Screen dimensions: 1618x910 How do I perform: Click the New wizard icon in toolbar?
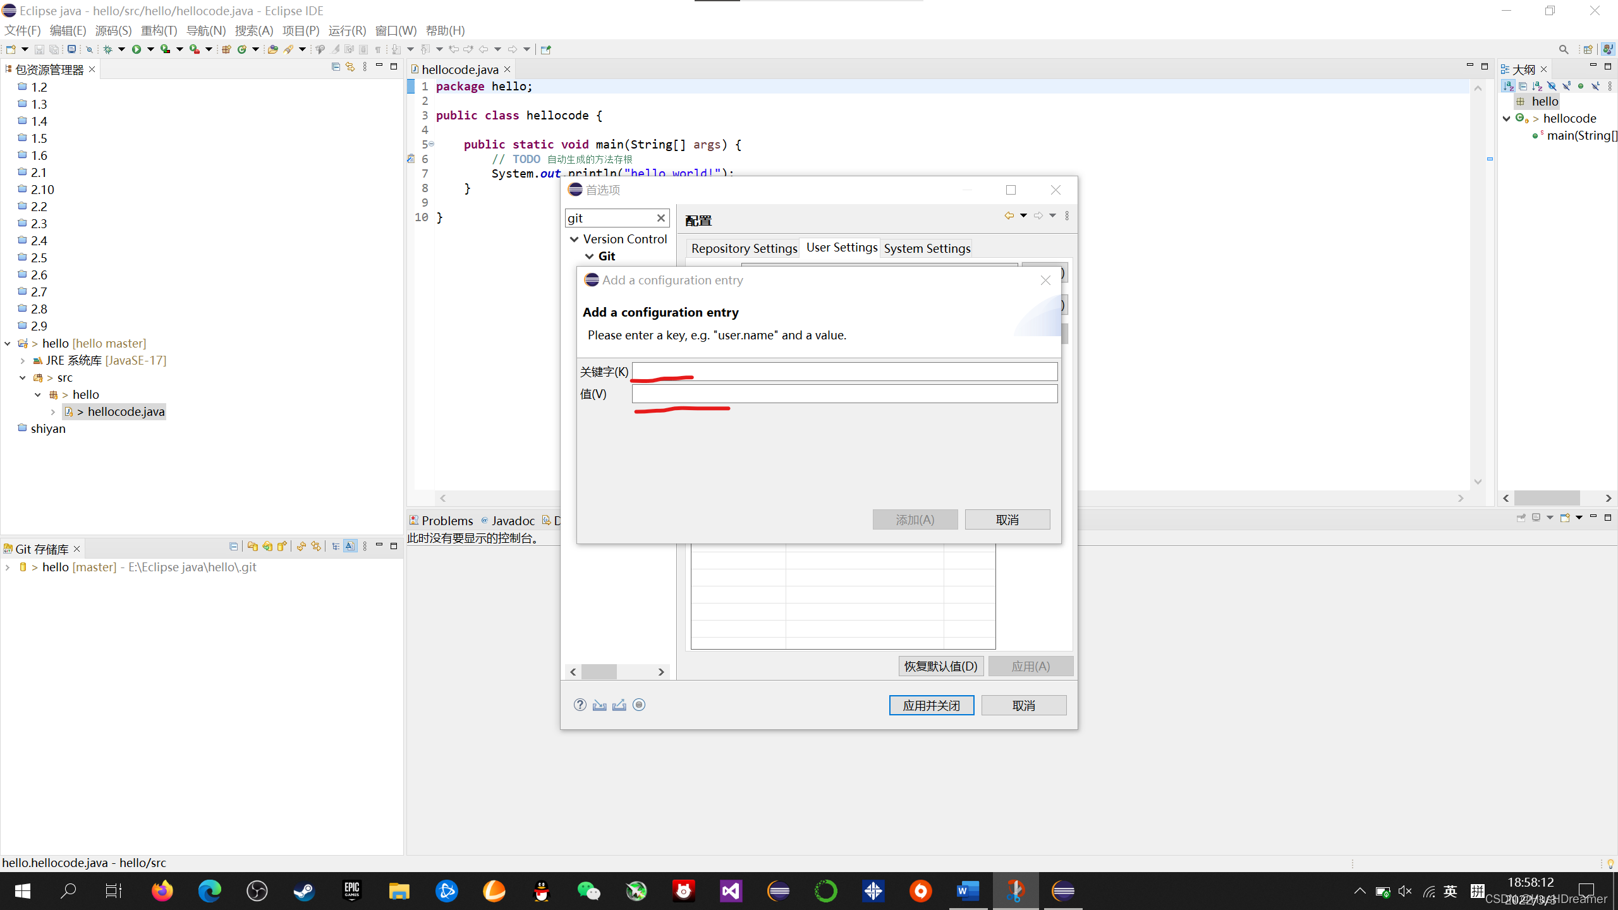(11, 49)
